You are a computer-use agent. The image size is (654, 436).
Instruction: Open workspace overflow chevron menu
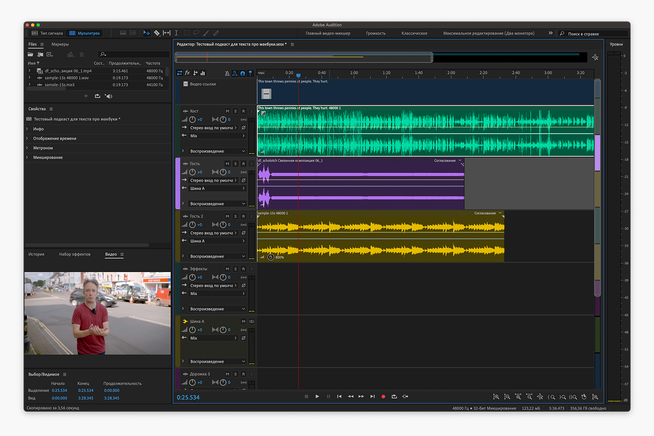pyautogui.click(x=550, y=33)
